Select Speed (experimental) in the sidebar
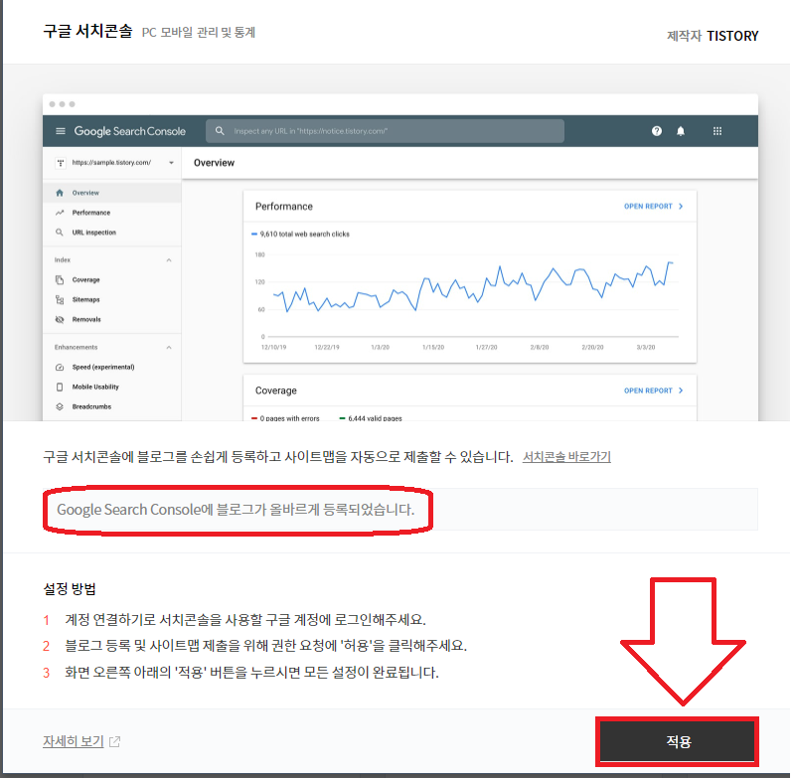The width and height of the screenshot is (795, 778). pyautogui.click(x=111, y=367)
